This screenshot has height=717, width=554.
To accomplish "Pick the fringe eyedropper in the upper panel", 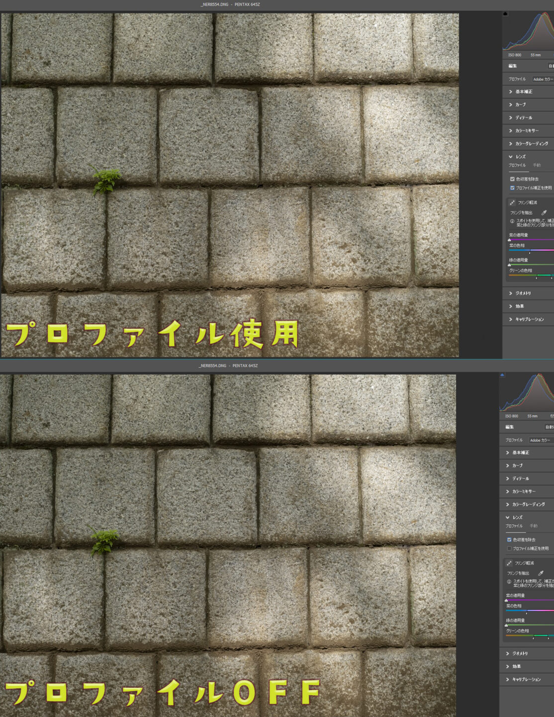I will tap(544, 213).
